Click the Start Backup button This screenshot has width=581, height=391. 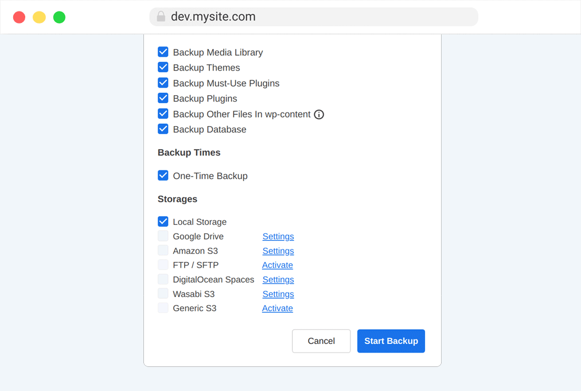click(x=391, y=341)
